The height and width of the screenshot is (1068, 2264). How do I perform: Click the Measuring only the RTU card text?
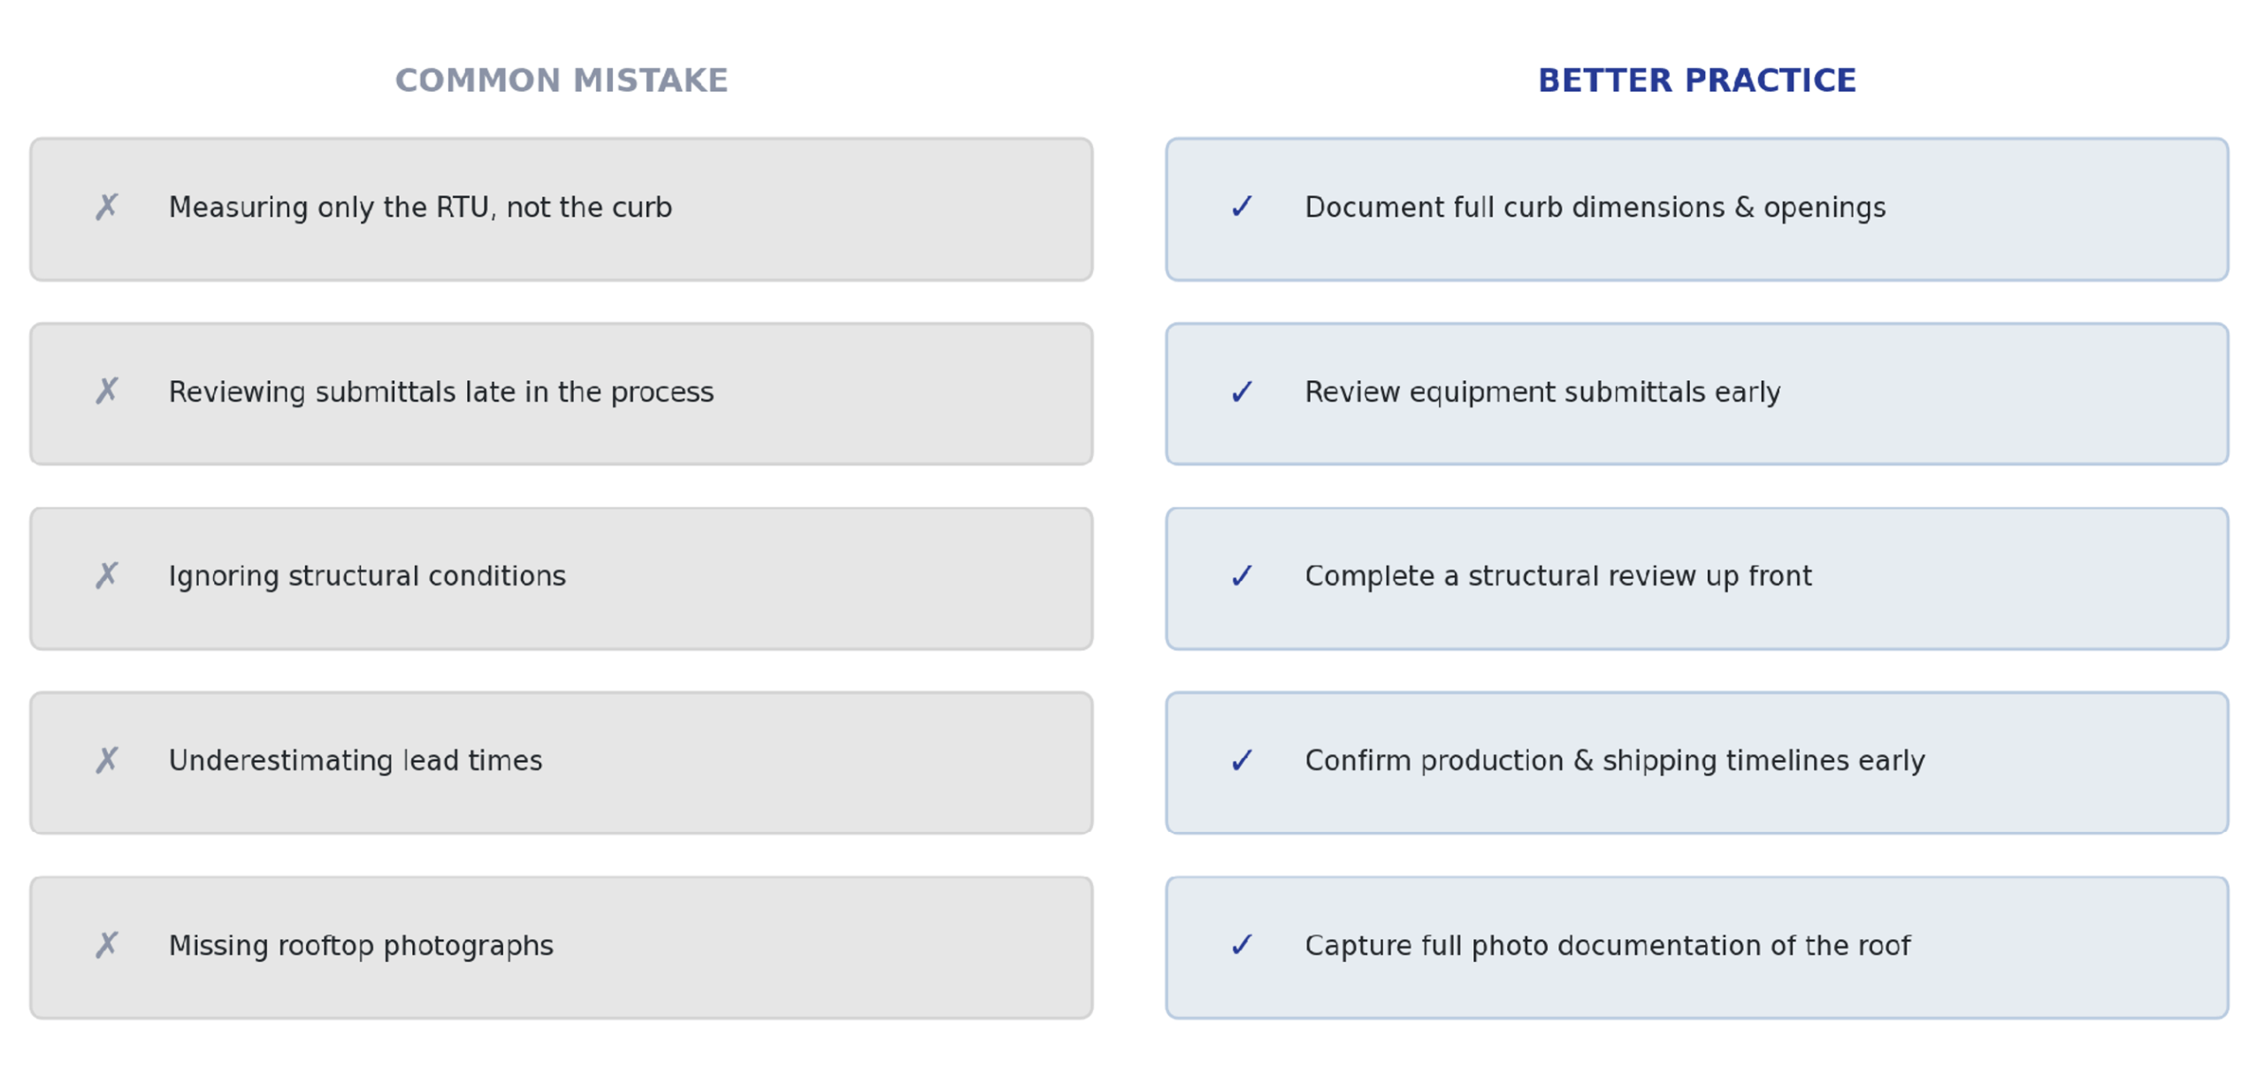420,207
